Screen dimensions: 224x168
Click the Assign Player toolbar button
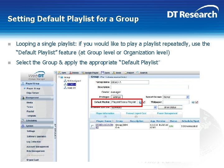point(90,73)
